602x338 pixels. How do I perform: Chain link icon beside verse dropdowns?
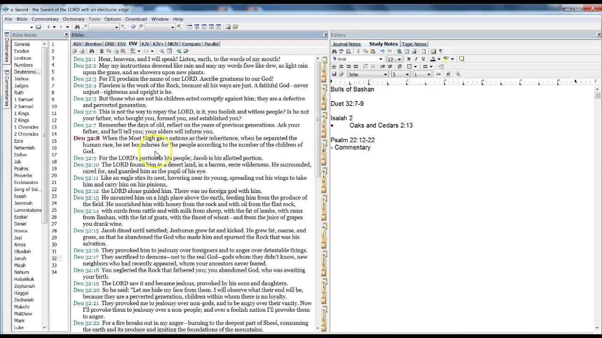point(438,74)
